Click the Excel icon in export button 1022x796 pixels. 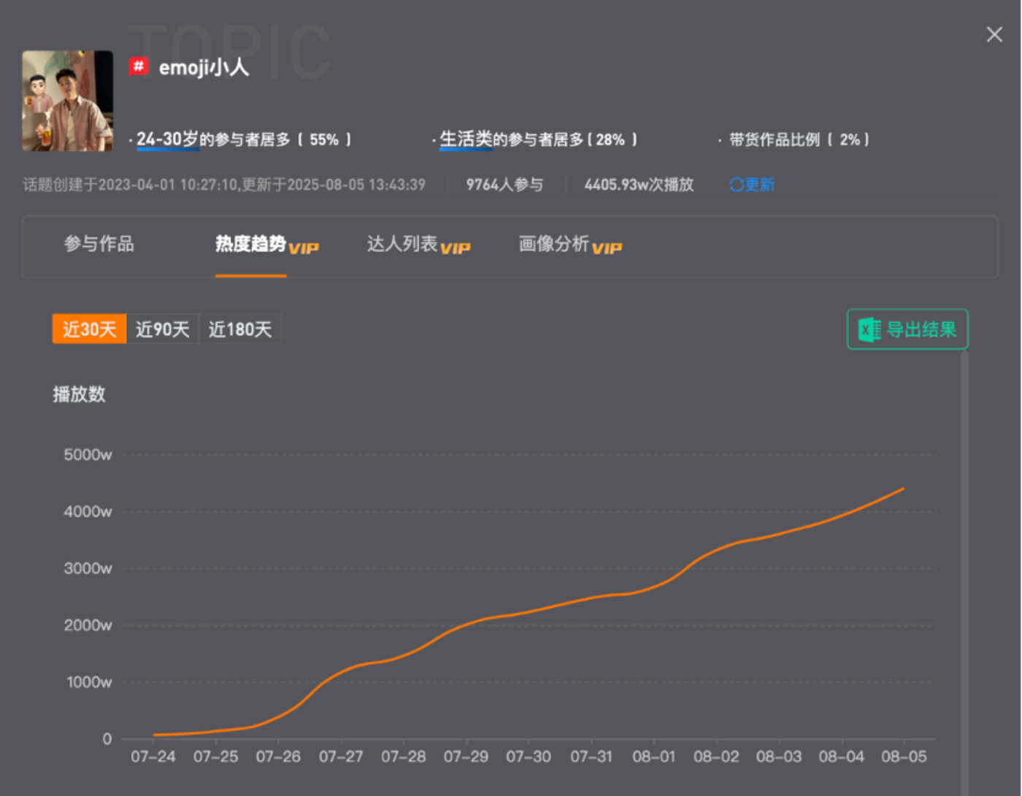pos(869,329)
